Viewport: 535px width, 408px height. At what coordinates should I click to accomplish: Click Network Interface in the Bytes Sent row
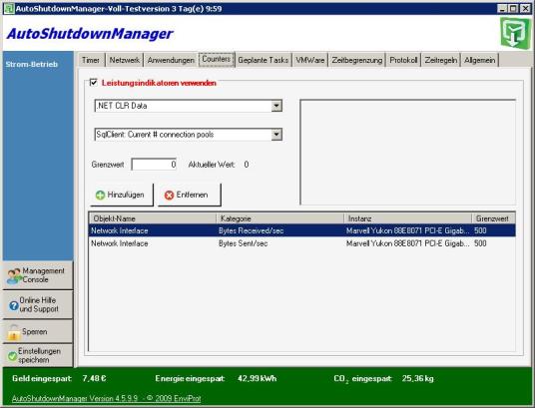120,243
